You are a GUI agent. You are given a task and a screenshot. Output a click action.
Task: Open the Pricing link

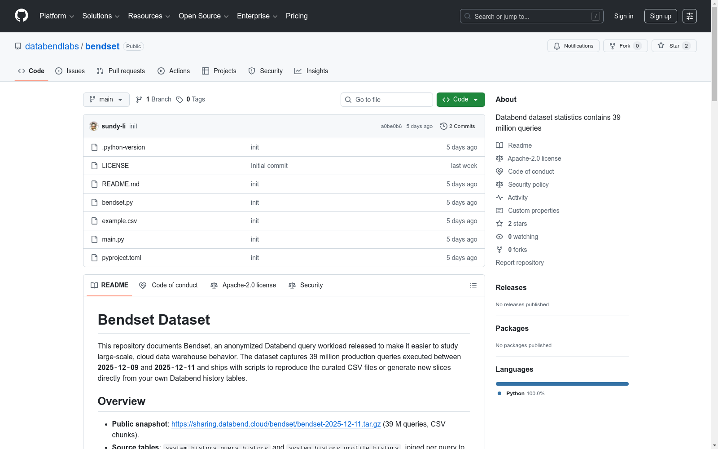click(297, 16)
